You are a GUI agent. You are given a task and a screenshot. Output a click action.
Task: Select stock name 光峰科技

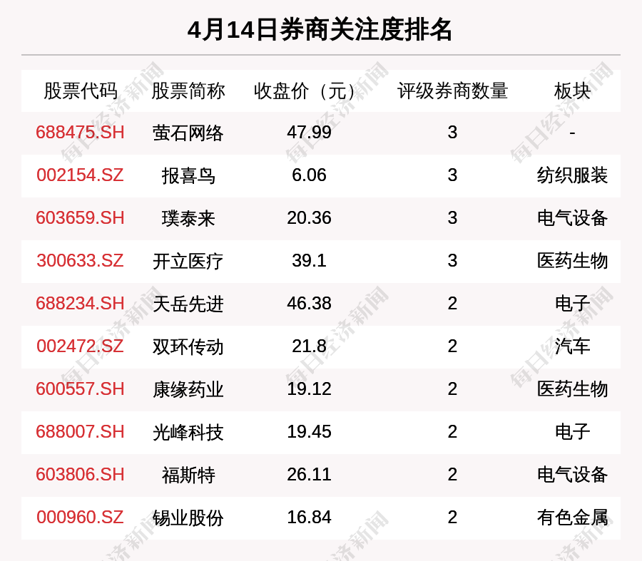(188, 433)
